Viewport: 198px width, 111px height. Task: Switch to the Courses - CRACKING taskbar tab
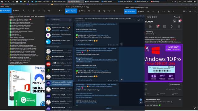tap(42, 2)
